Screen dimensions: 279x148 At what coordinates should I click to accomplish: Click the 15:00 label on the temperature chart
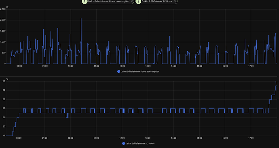199,138
